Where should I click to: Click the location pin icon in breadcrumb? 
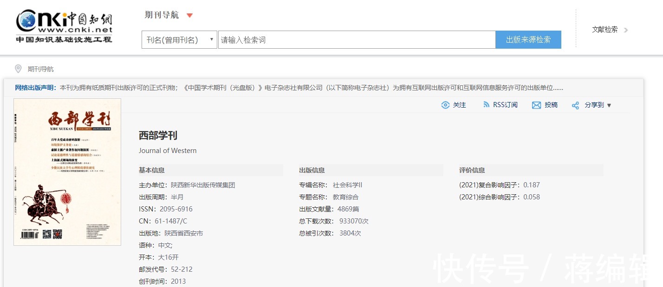point(18,69)
